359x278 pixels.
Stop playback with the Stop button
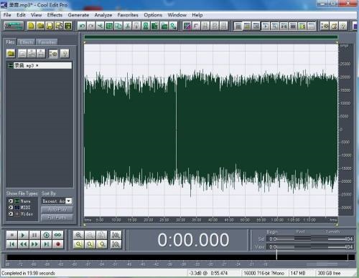pyautogui.click(x=11, y=235)
